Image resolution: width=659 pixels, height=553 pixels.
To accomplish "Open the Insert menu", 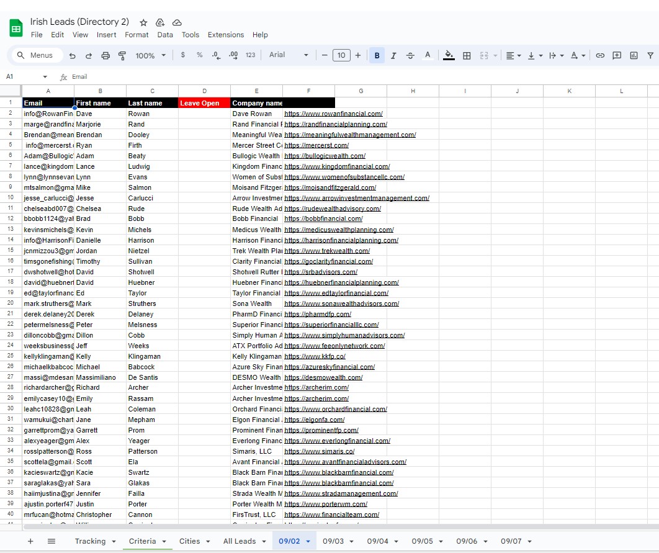I will coord(106,35).
